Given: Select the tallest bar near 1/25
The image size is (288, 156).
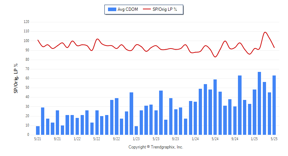Looking at the screenshot, I should pyautogui.click(x=259, y=104).
